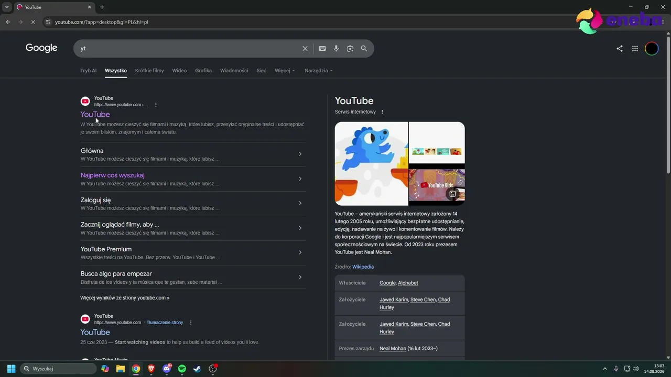Open options for the second YouTube result
The image size is (671, 377).
[x=191, y=323]
